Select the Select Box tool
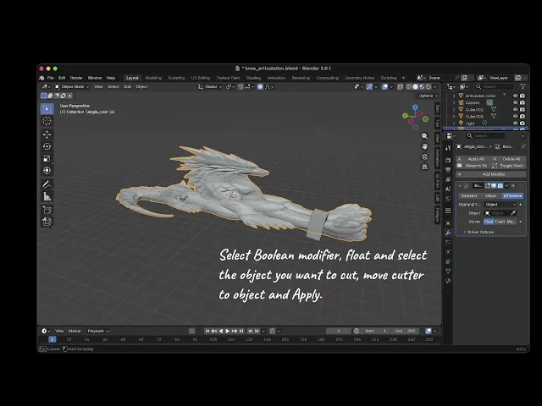Image resolution: width=542 pixels, height=406 pixels. point(47,109)
